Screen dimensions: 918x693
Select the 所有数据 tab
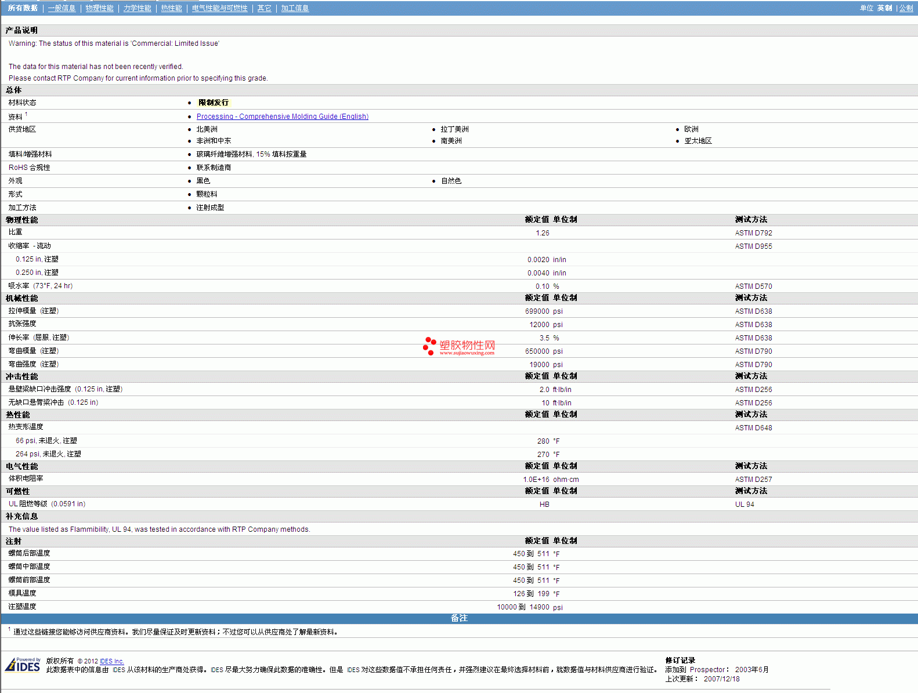pyautogui.click(x=23, y=8)
